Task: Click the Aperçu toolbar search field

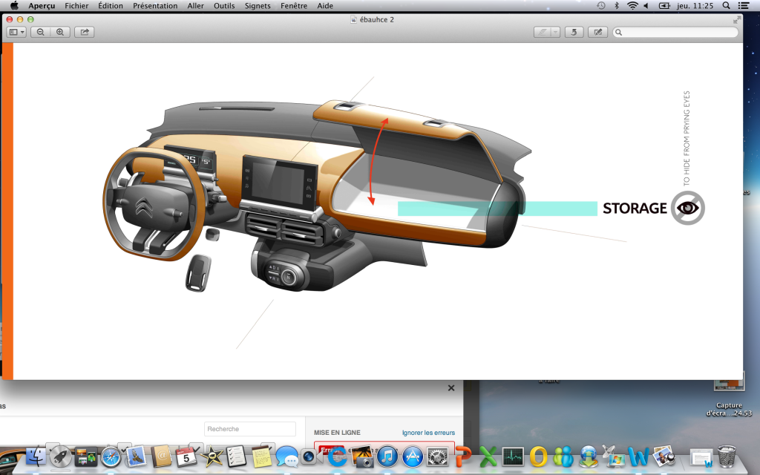Action: (x=675, y=32)
